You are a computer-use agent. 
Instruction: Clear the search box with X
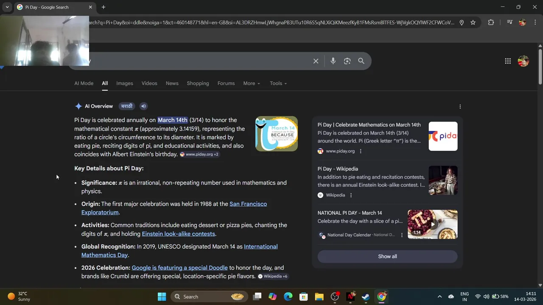pyautogui.click(x=316, y=61)
